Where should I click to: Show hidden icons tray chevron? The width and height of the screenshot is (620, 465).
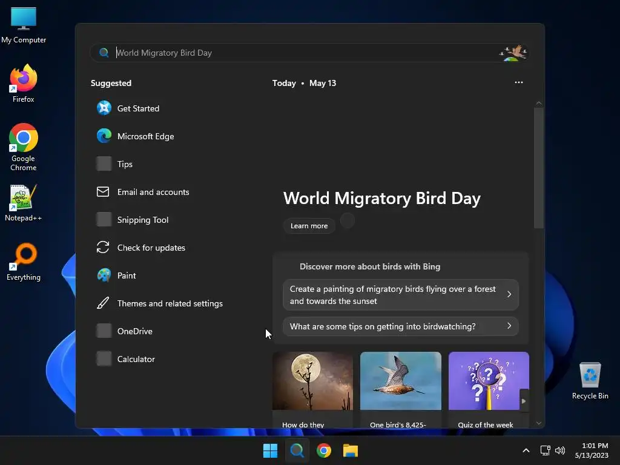526,450
